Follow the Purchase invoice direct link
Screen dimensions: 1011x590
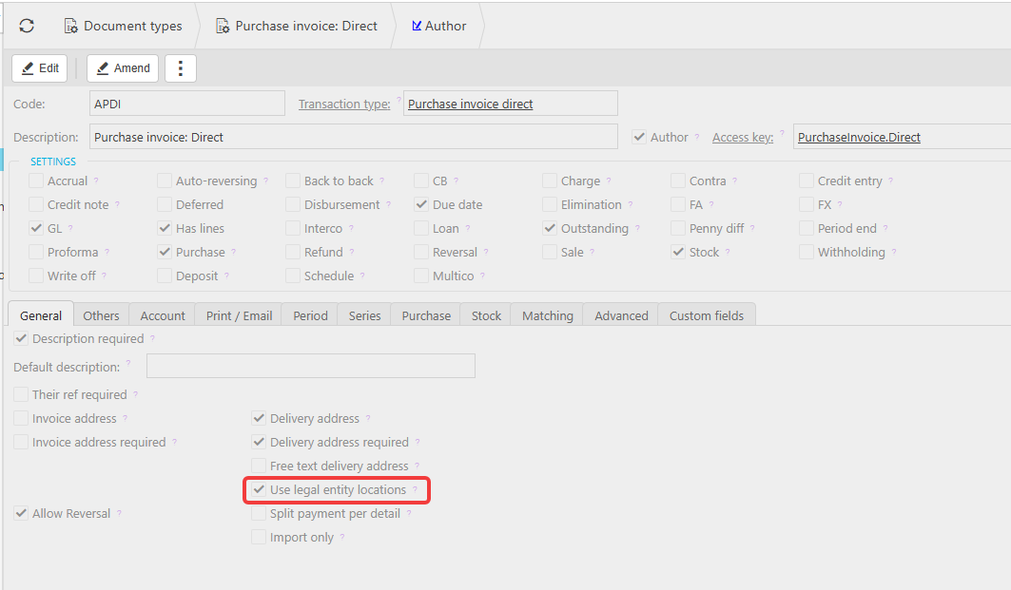470,104
